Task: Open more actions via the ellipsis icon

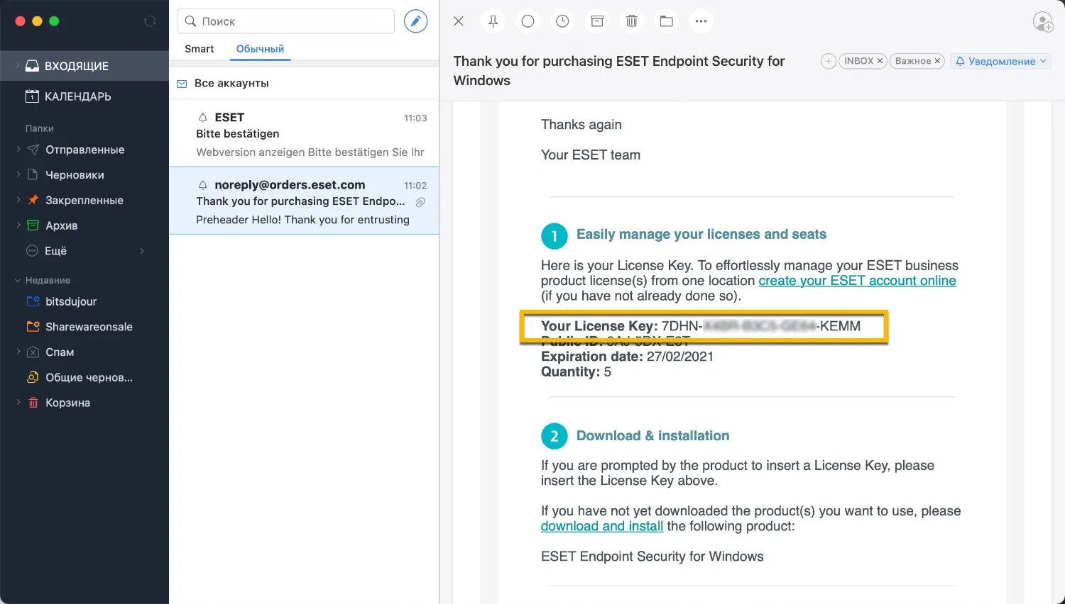Action: [701, 21]
